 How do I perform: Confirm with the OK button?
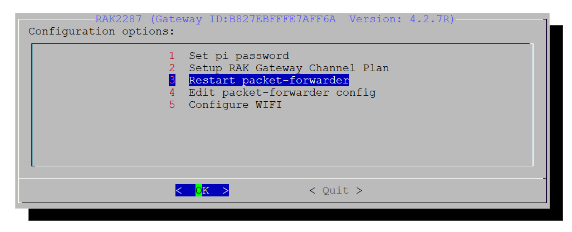[202, 190]
